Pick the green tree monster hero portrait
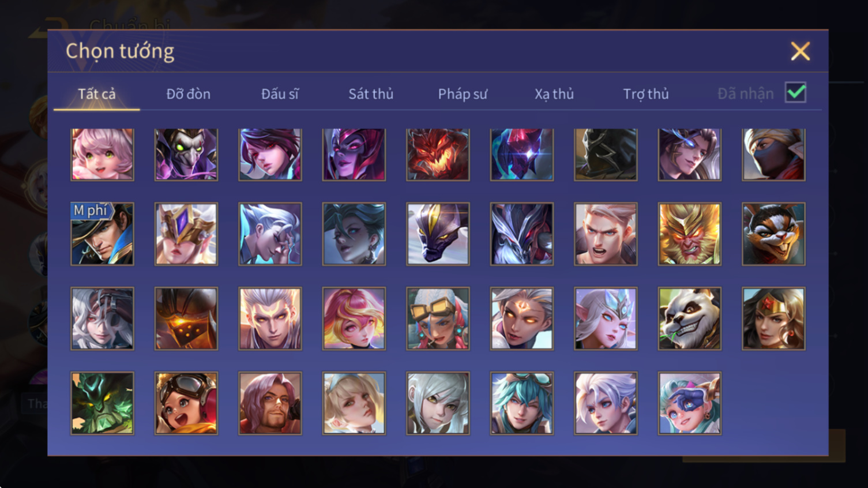868x488 pixels. tap(102, 403)
